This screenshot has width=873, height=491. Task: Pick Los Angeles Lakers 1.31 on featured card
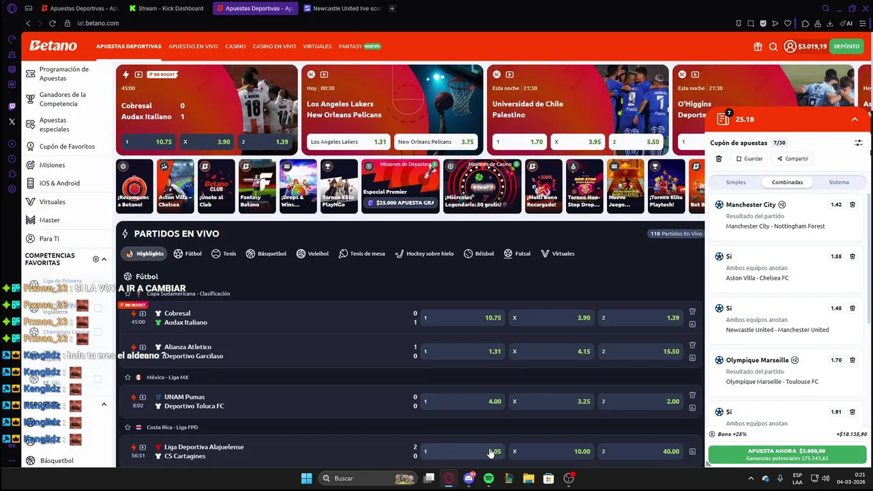pos(348,142)
